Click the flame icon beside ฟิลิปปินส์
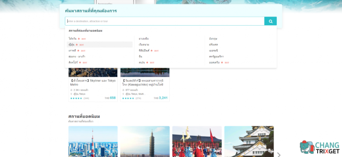This screenshot has width=342, height=157. (x=151, y=50)
